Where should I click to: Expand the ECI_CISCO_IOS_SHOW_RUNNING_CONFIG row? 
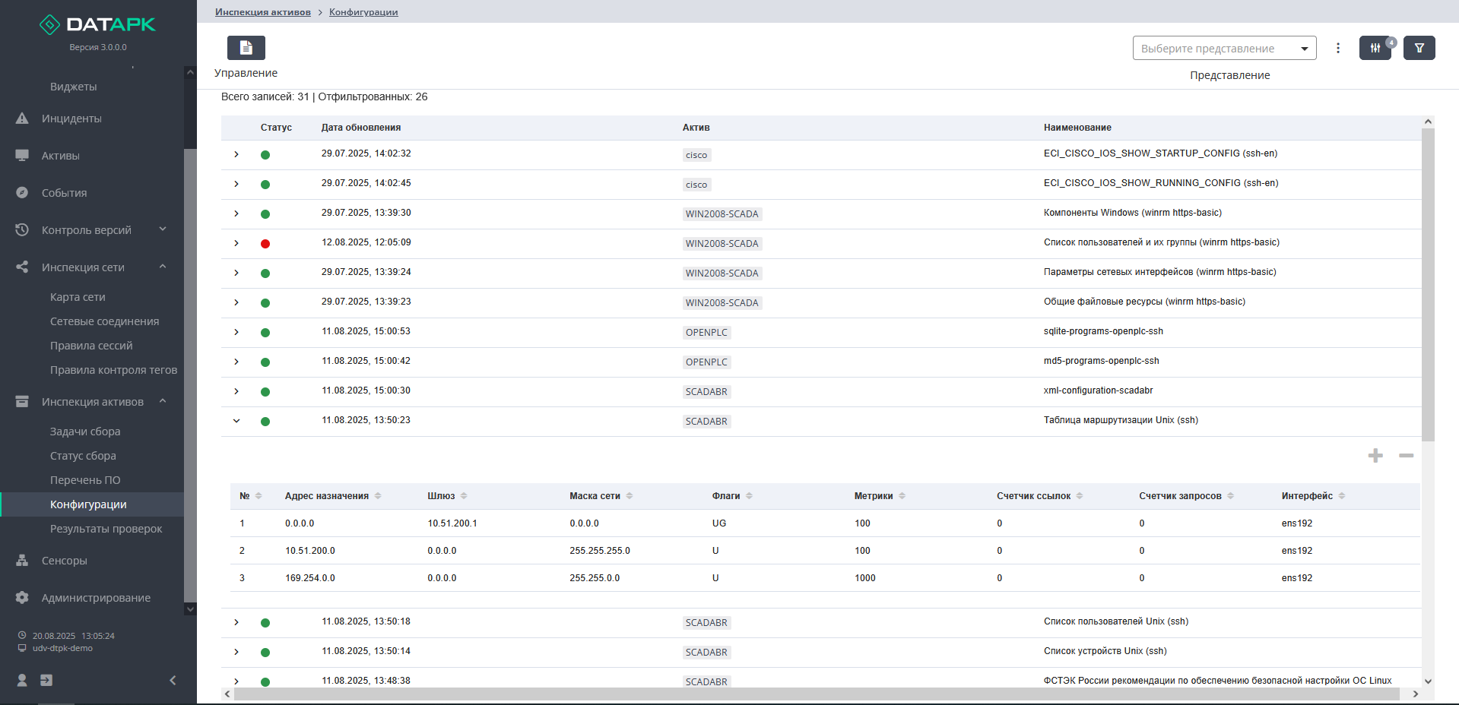(236, 185)
